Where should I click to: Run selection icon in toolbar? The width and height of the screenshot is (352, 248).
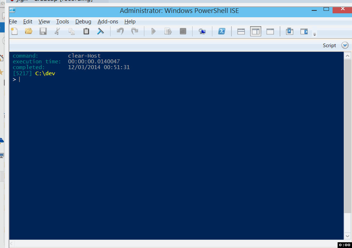(168, 31)
